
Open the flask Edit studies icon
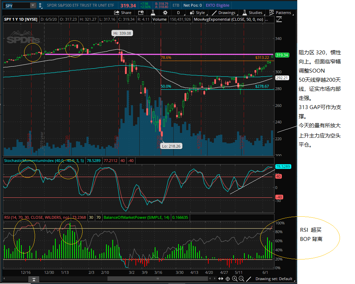click(153, 13)
